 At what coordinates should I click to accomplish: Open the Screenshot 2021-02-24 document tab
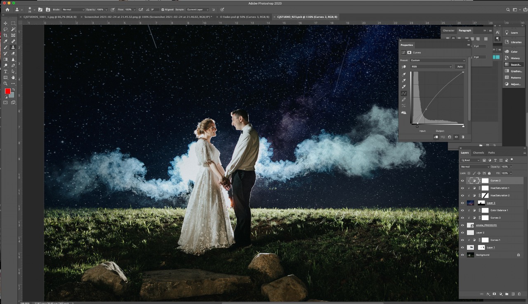pos(148,17)
